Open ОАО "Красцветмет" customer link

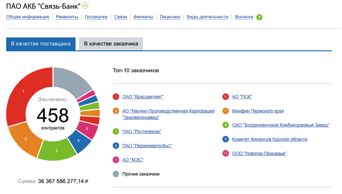pos(143,97)
